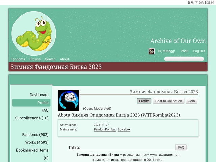Tap the Wi-Fi status icon
This screenshot has height=162, width=216.
click(196, 2)
